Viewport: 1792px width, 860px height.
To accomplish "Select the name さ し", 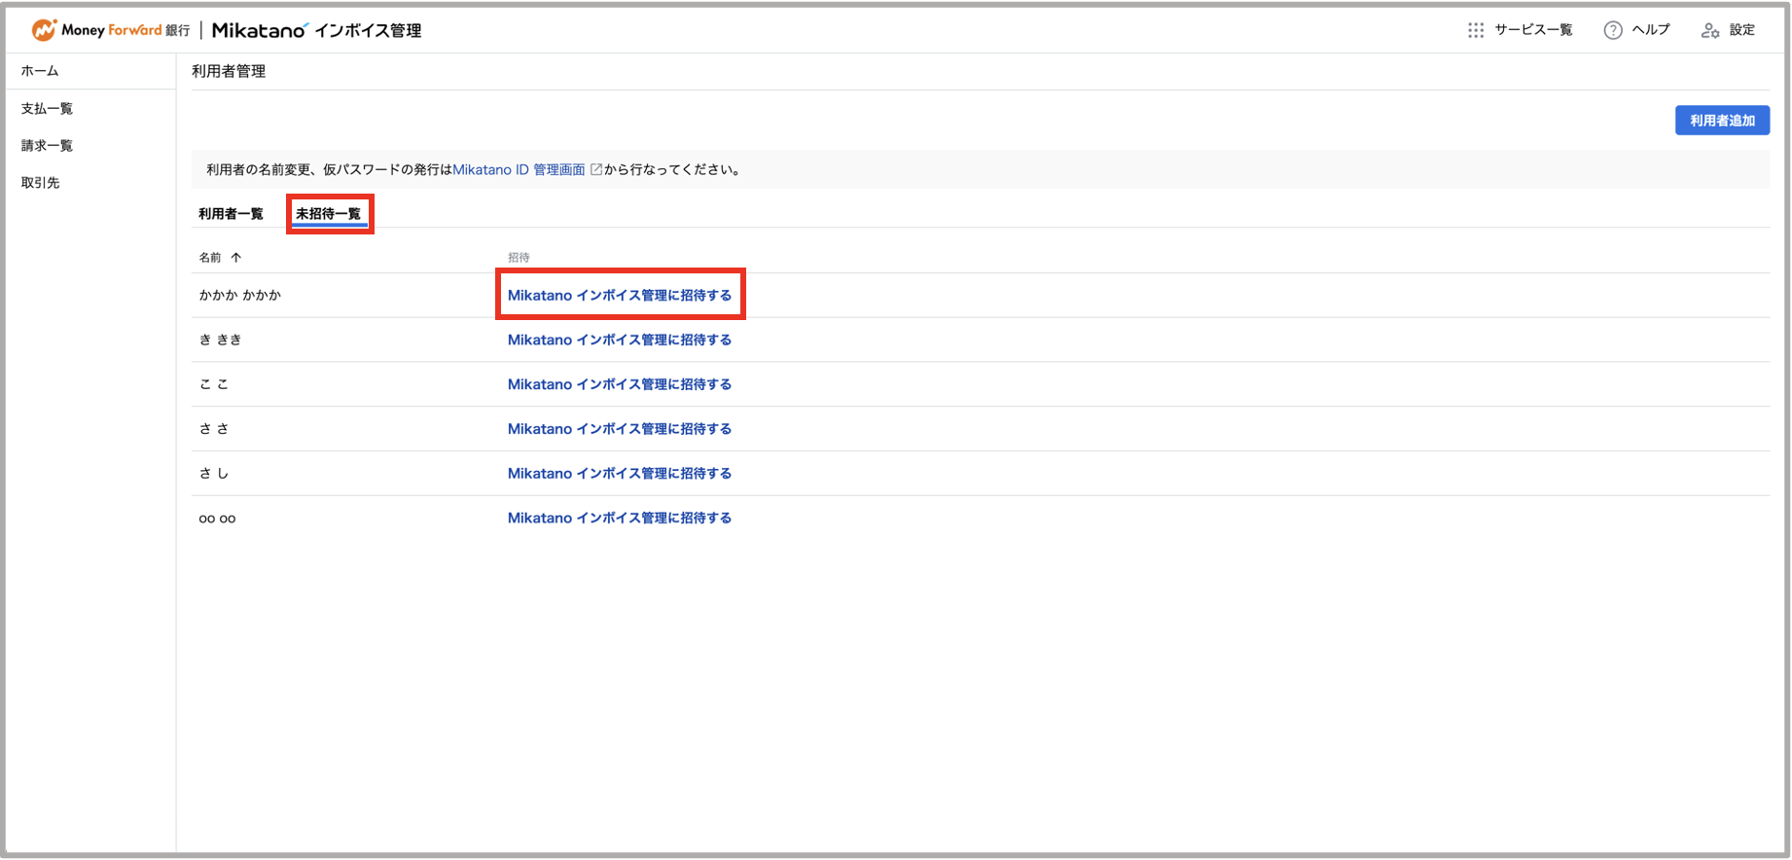I will click(214, 474).
